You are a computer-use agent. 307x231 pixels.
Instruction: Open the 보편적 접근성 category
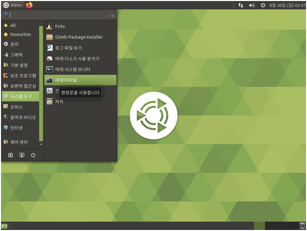[20, 86]
